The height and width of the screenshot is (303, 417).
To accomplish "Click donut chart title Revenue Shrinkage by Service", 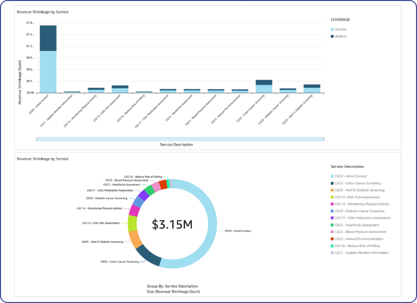I will point(42,159).
